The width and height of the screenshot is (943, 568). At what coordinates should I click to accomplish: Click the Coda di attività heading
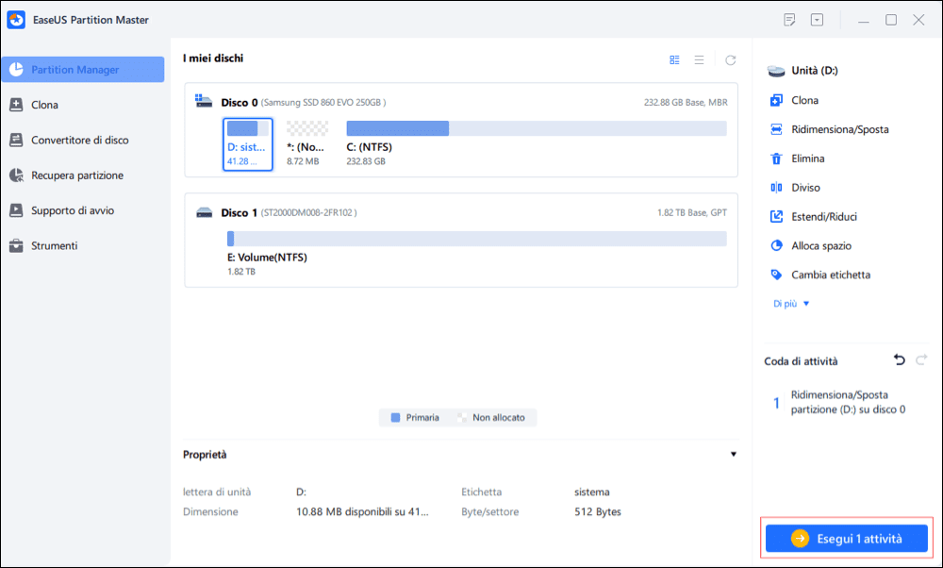tap(801, 361)
